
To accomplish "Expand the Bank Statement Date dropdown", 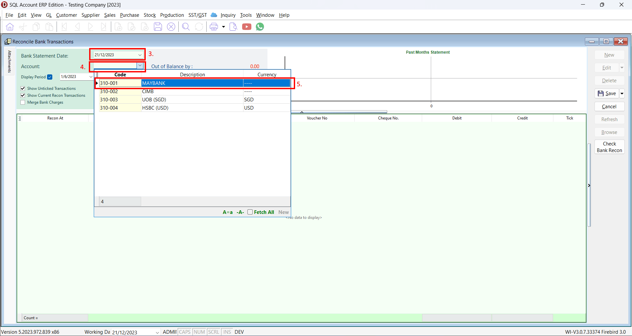I will click(140, 55).
